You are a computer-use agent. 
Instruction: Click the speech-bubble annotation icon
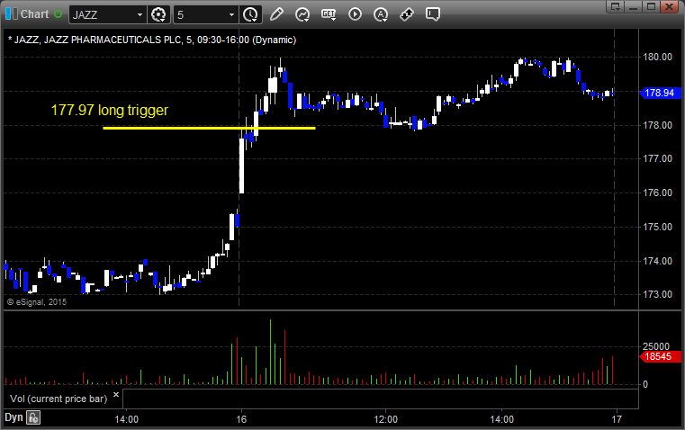click(x=432, y=14)
